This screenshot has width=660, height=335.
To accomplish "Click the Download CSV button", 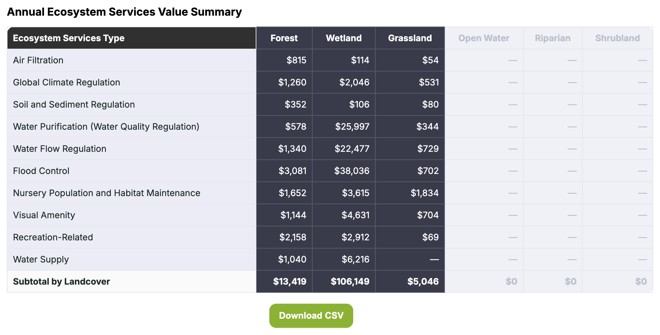I will (311, 316).
